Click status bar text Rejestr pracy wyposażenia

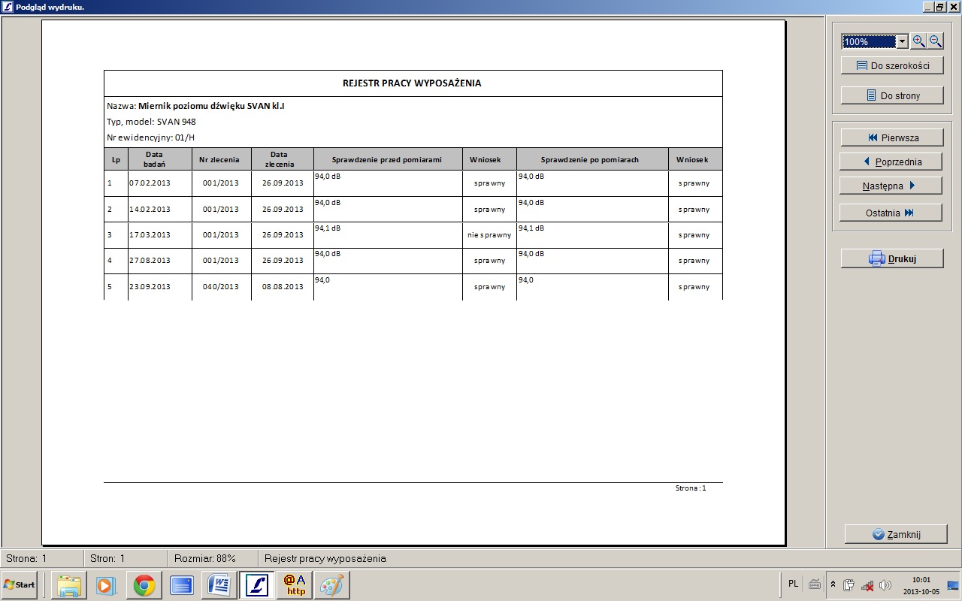(x=325, y=558)
